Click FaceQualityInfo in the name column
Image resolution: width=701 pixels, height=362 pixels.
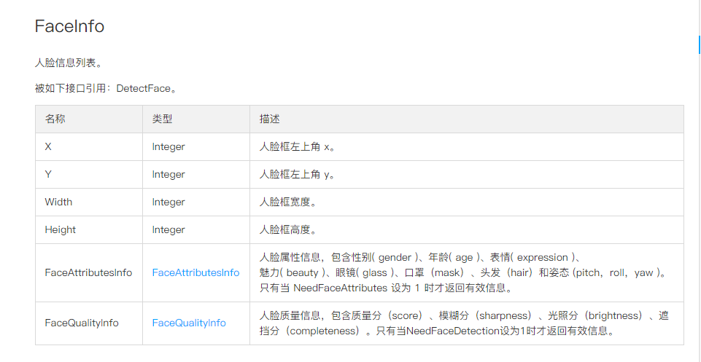[82, 323]
